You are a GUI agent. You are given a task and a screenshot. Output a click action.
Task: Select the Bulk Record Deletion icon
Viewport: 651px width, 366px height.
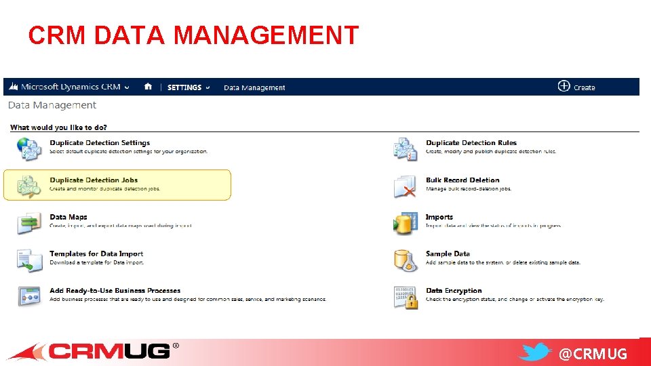(405, 186)
